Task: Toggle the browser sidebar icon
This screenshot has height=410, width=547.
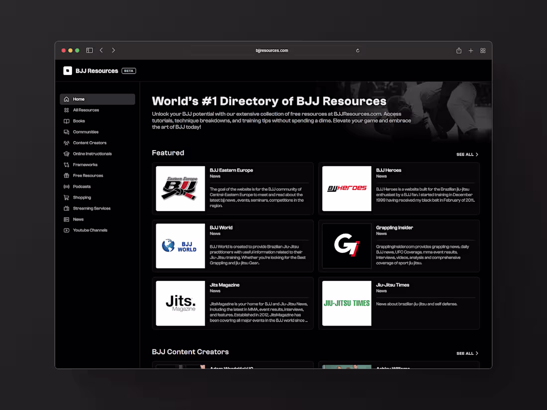Action: (90, 50)
